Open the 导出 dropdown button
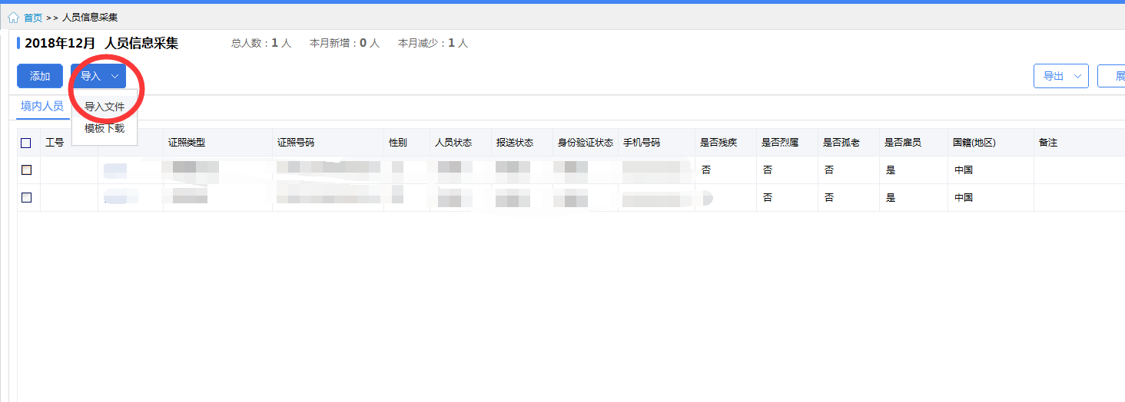Screen dimensions: 1125x402 coord(1060,76)
